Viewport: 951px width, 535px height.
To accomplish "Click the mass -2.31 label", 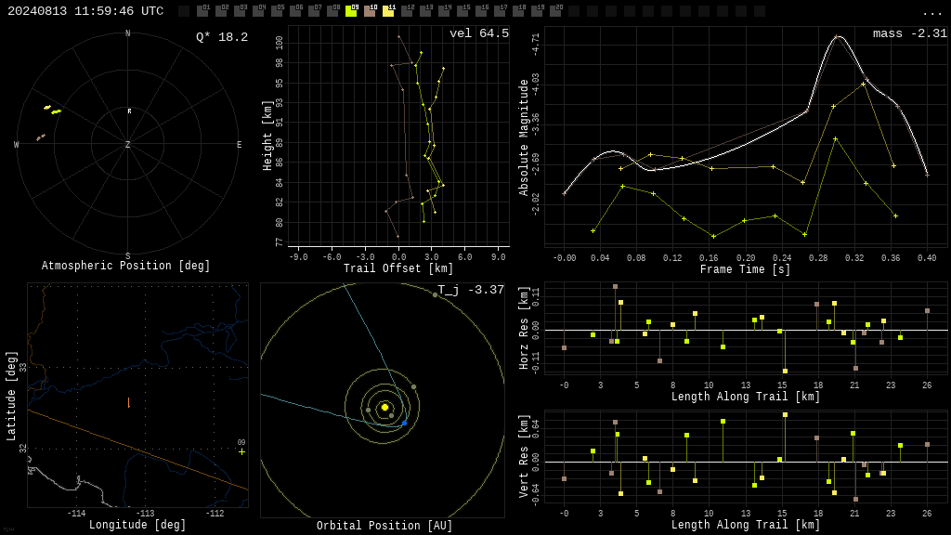I will point(910,33).
